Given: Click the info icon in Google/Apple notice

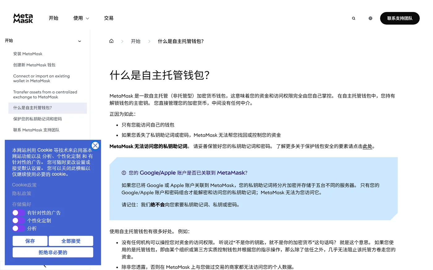Looking at the screenshot, I should click(124, 173).
